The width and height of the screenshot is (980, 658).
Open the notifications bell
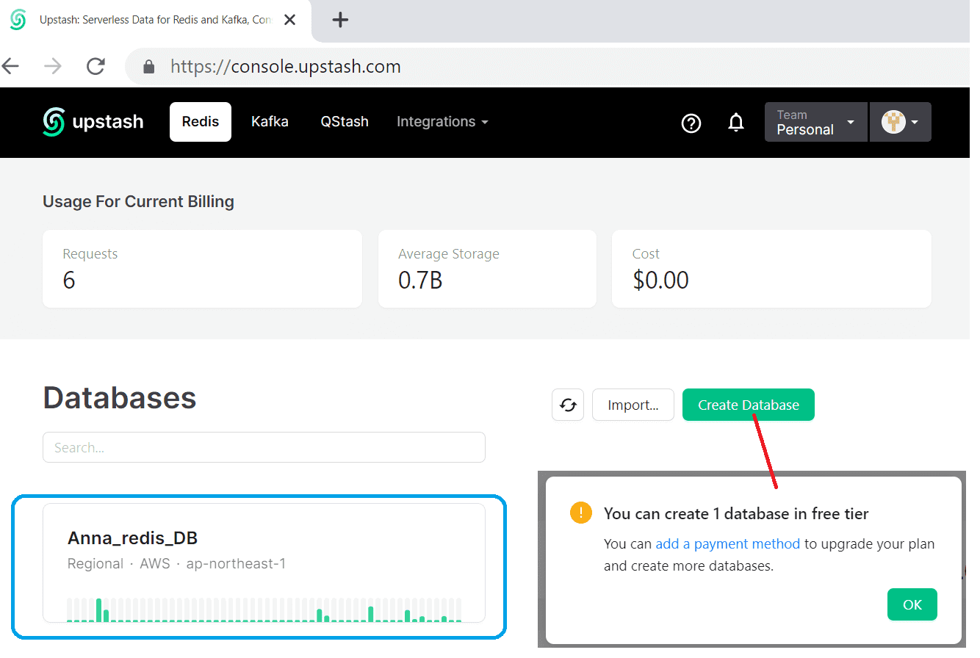(x=736, y=123)
